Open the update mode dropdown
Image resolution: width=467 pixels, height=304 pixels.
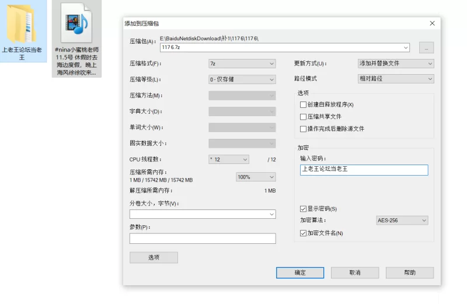point(396,64)
